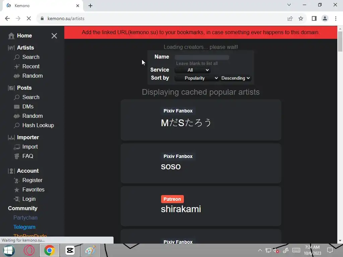Share this page via share icon
Screen dimensions: 343x257
click(x=290, y=19)
